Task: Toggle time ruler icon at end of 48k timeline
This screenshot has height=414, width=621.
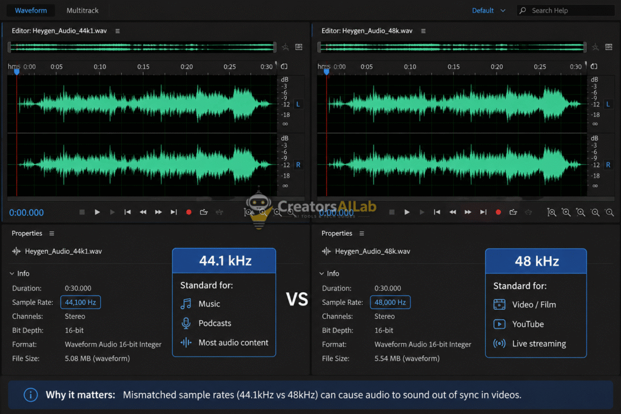Action: (x=594, y=66)
